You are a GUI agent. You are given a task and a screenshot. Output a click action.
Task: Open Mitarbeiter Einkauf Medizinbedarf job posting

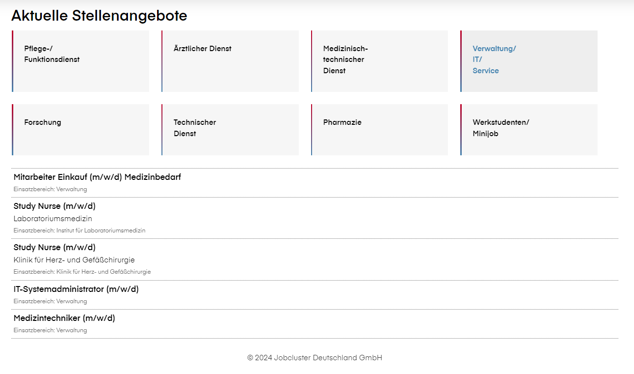[97, 177]
